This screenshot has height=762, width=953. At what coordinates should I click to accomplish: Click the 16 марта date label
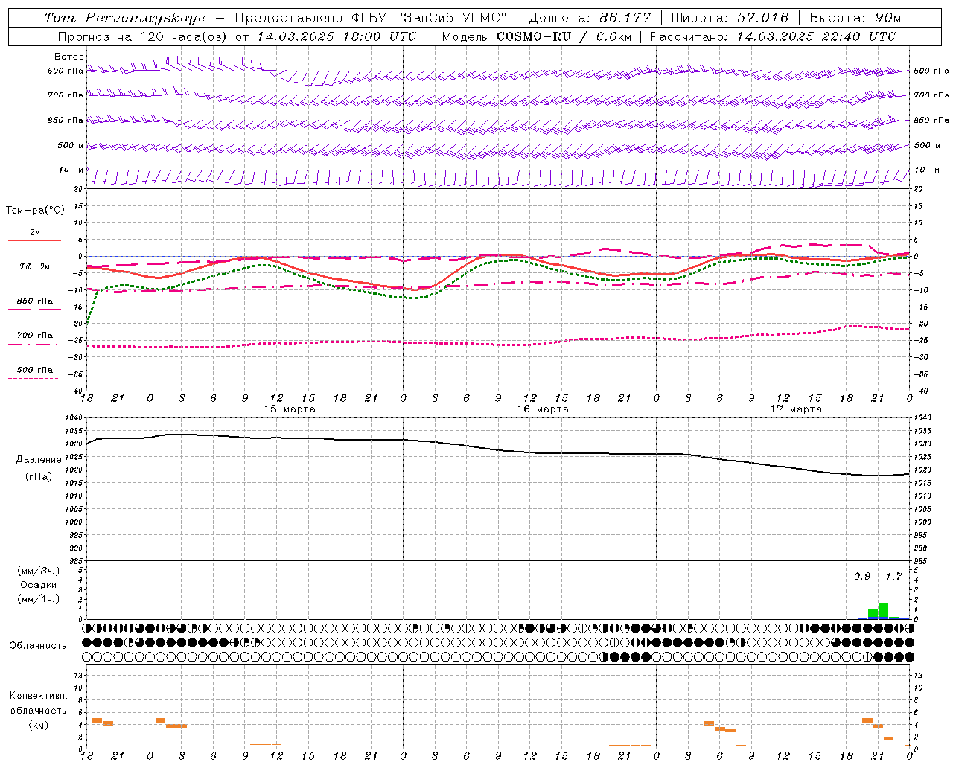(543, 409)
